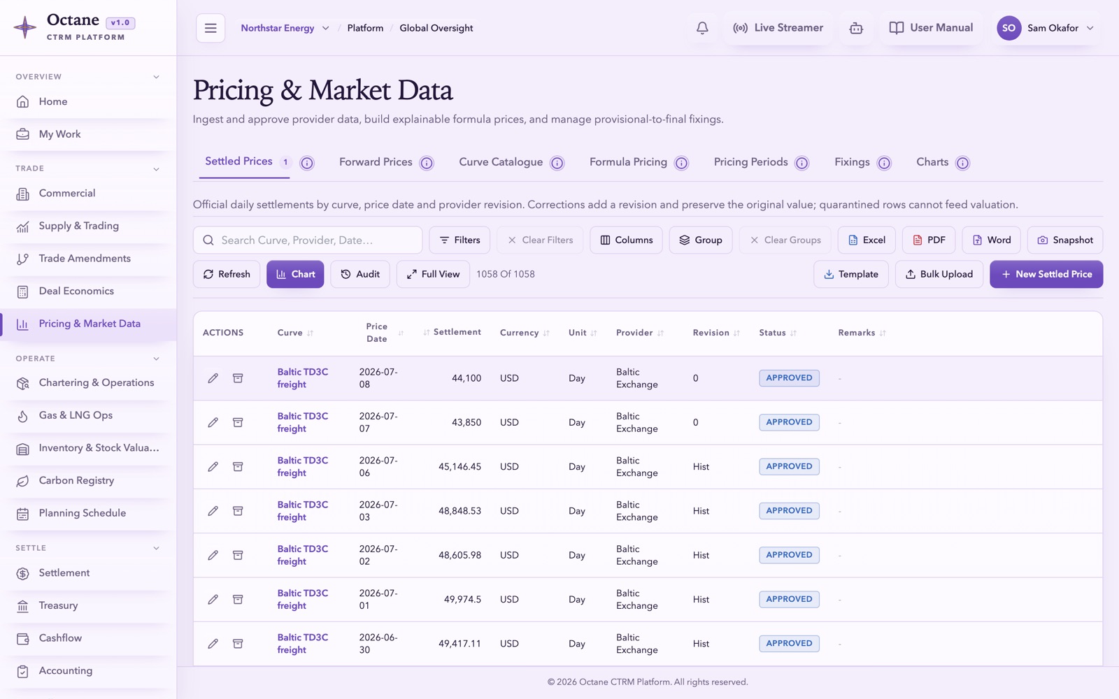Switch to the Curve Catalogue tab
This screenshot has width=1119, height=699.
(501, 162)
